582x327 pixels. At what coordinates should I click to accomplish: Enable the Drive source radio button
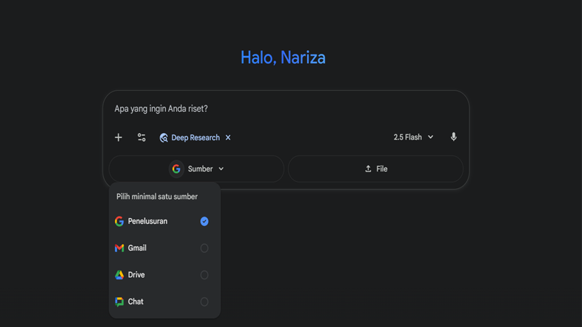click(x=204, y=275)
